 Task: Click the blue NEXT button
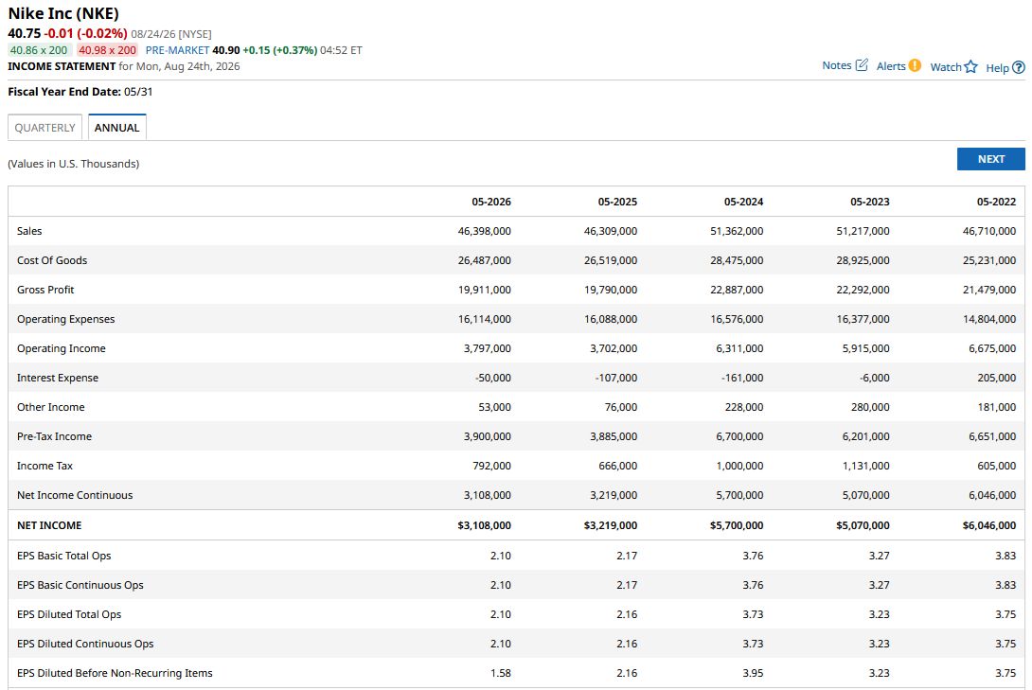click(x=990, y=159)
